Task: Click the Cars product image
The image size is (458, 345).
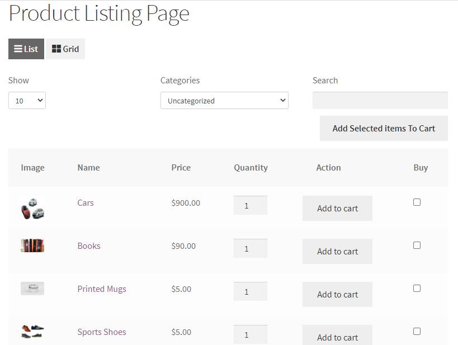Action: point(32,206)
